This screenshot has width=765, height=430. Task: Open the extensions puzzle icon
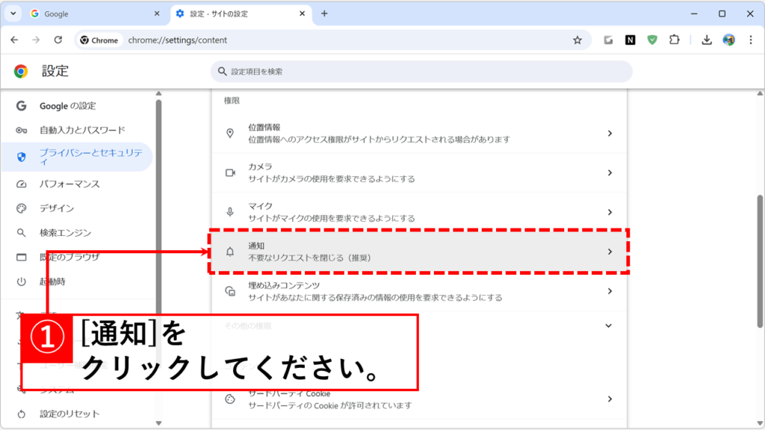click(x=675, y=40)
